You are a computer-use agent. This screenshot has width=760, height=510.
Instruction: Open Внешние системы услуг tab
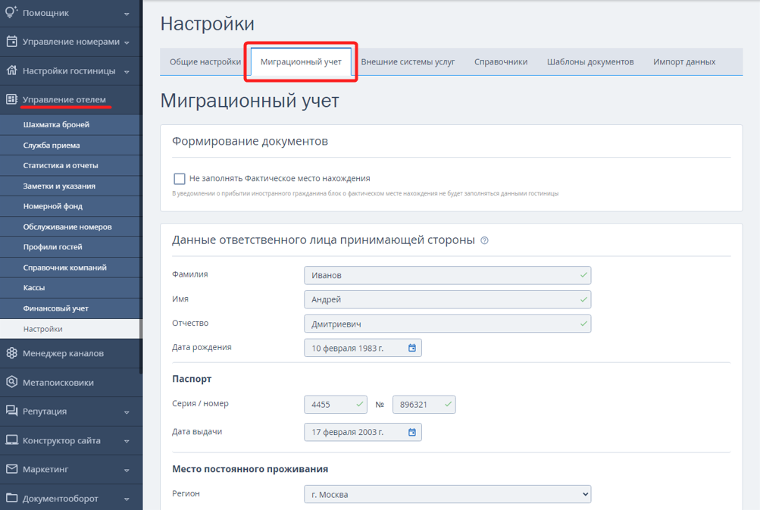(x=408, y=61)
